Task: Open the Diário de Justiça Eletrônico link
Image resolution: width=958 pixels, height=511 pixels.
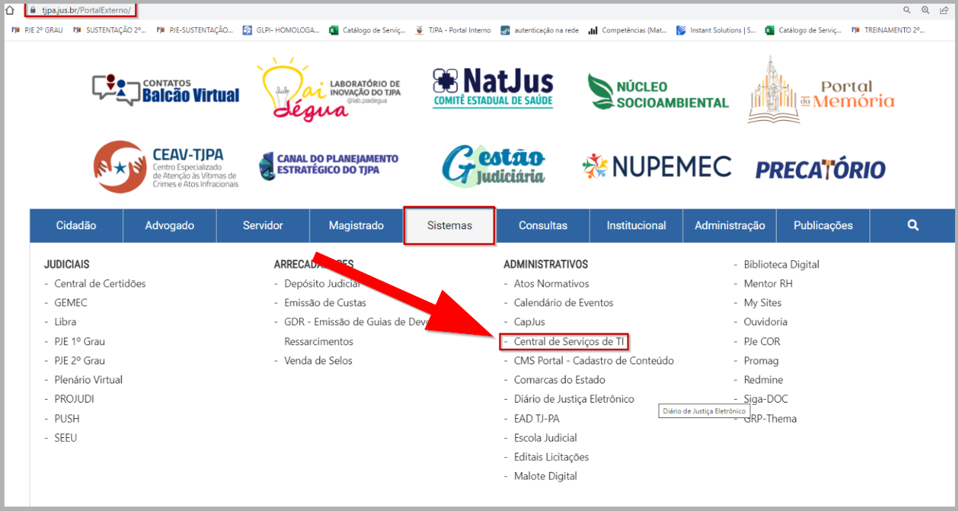Action: pos(574,399)
